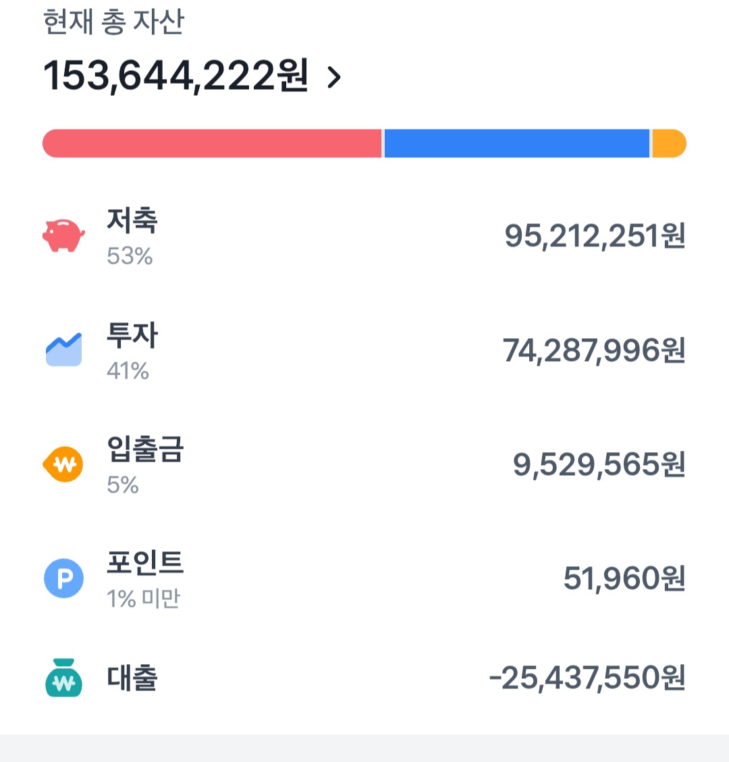Tap the points balance 51,960원
Screen dimensions: 729x762
point(624,578)
